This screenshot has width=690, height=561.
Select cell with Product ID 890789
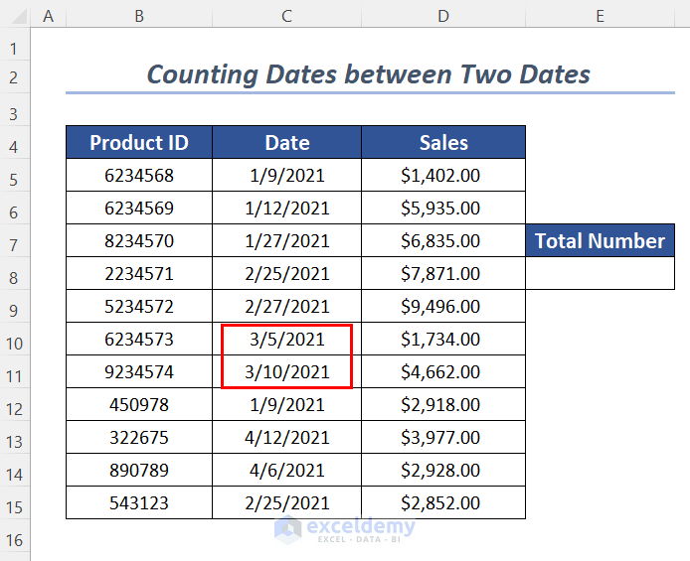click(x=139, y=470)
